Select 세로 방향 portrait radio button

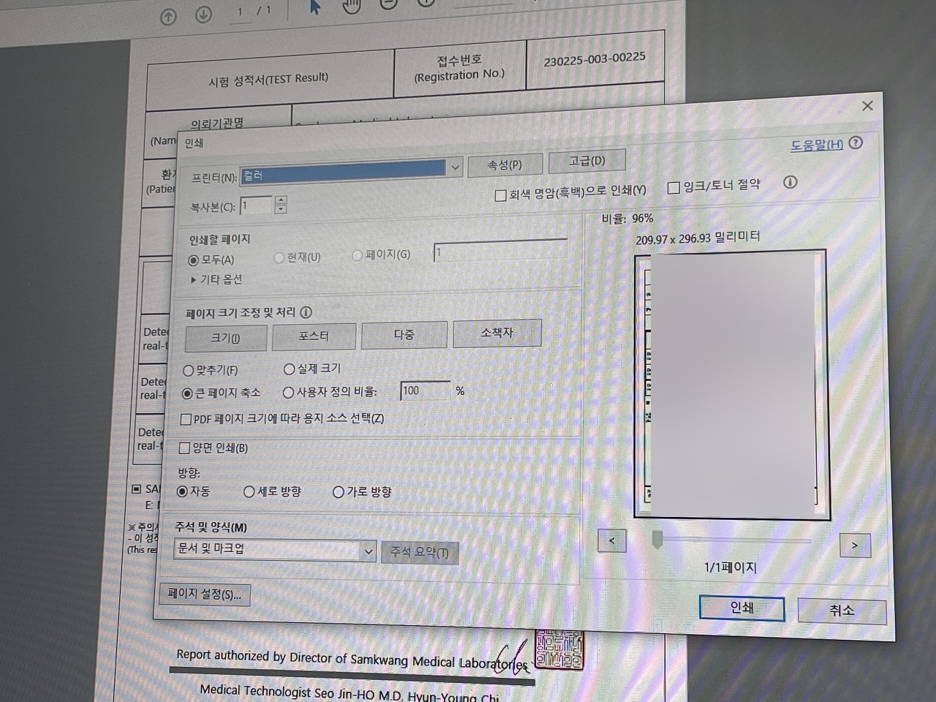pyautogui.click(x=249, y=492)
